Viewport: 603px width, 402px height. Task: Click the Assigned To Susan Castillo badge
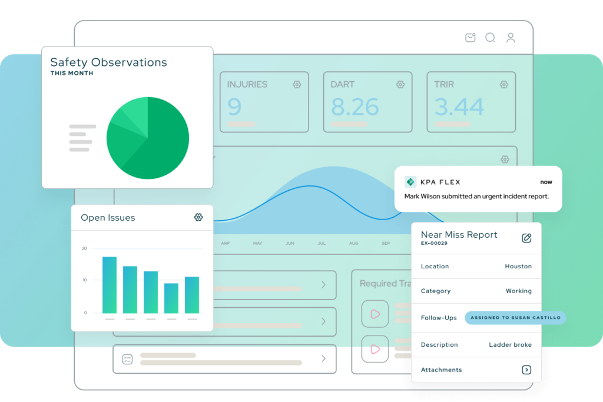pyautogui.click(x=515, y=318)
